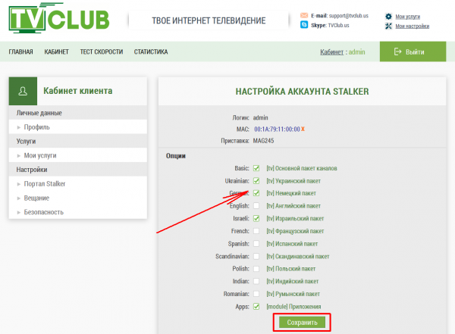Expand the Профиль sidebar item

37,127
